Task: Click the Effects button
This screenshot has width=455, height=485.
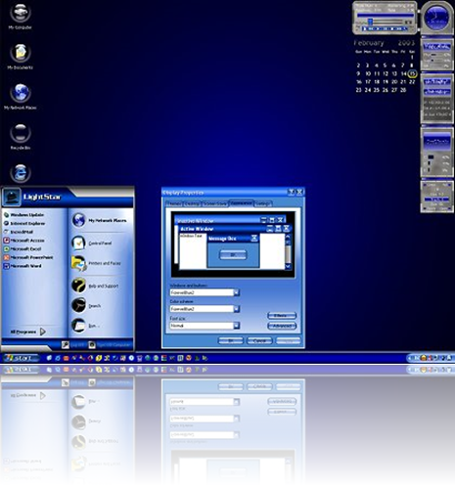Action: click(282, 316)
